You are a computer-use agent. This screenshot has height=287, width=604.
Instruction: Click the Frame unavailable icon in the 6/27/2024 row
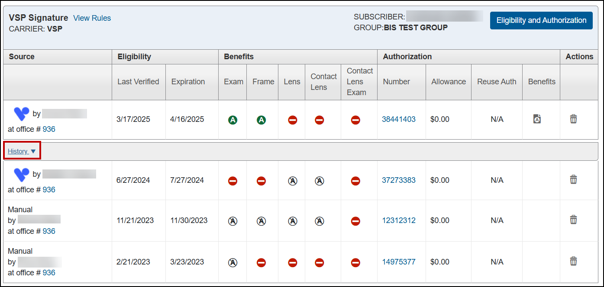click(x=261, y=181)
